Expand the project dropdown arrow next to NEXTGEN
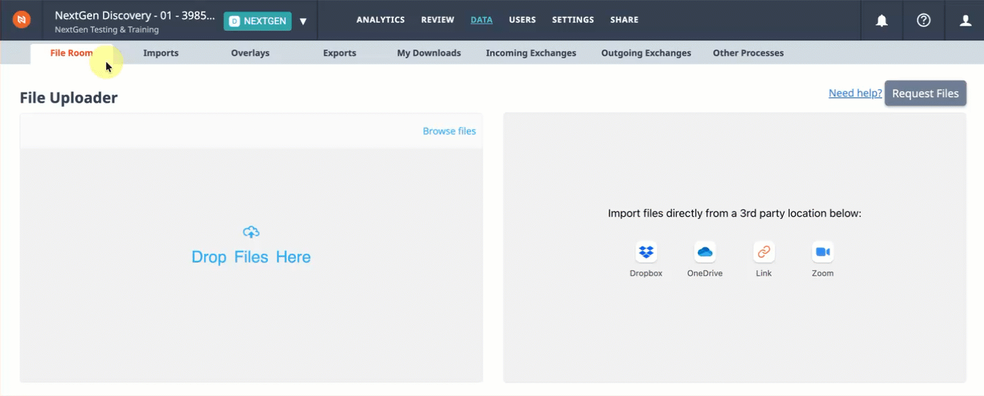The height and width of the screenshot is (396, 984). [303, 22]
